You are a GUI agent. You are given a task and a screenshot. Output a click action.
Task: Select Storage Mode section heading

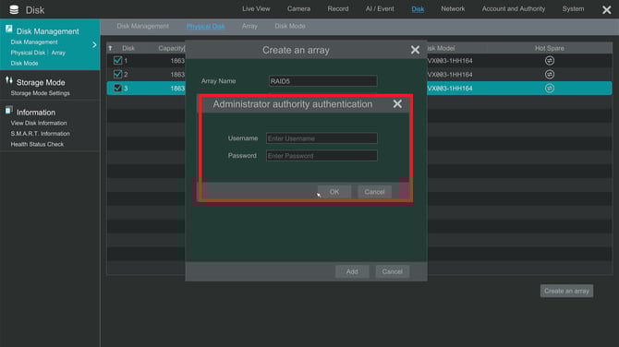(41, 82)
